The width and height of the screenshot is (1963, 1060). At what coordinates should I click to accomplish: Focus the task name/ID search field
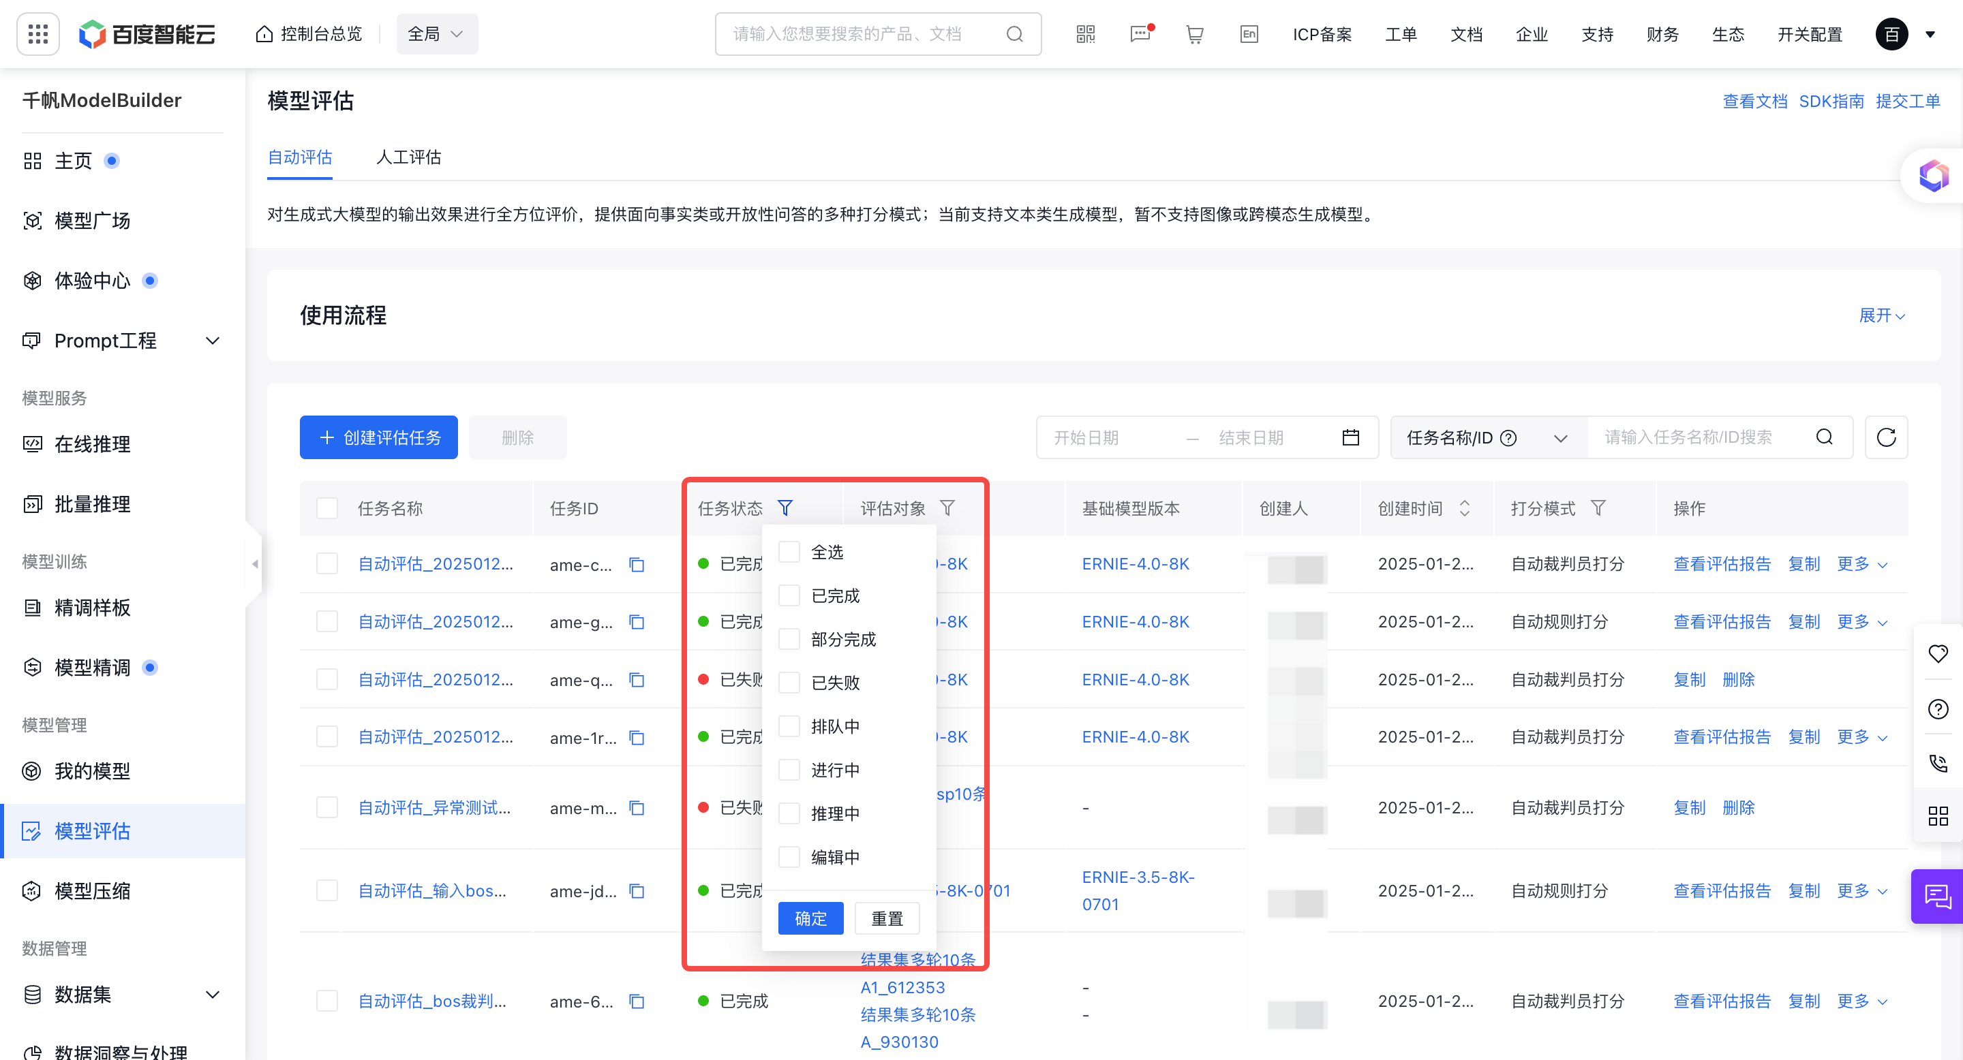click(1705, 437)
